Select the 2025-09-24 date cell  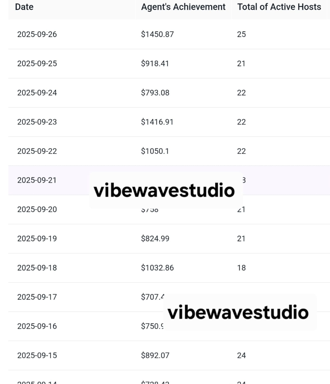pyautogui.click(x=37, y=93)
